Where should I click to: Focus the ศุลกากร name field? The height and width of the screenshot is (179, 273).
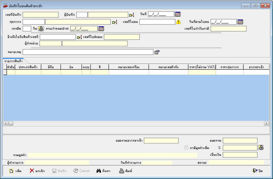point(78,22)
